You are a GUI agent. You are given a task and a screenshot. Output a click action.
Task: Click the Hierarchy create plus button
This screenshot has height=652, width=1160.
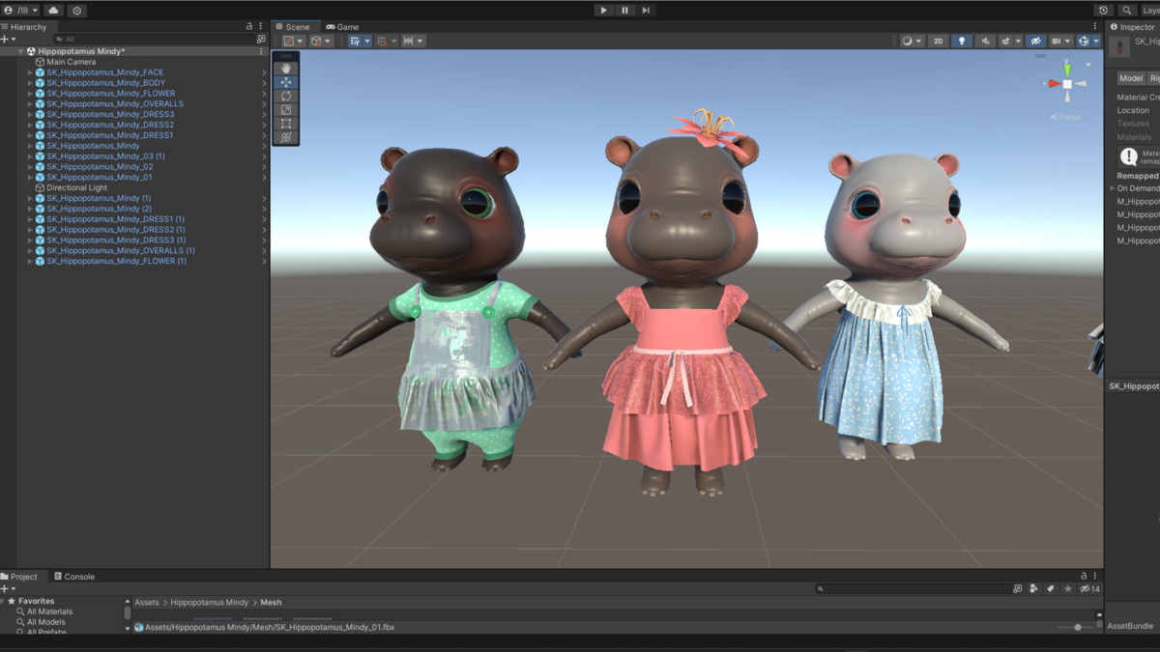tap(5, 40)
